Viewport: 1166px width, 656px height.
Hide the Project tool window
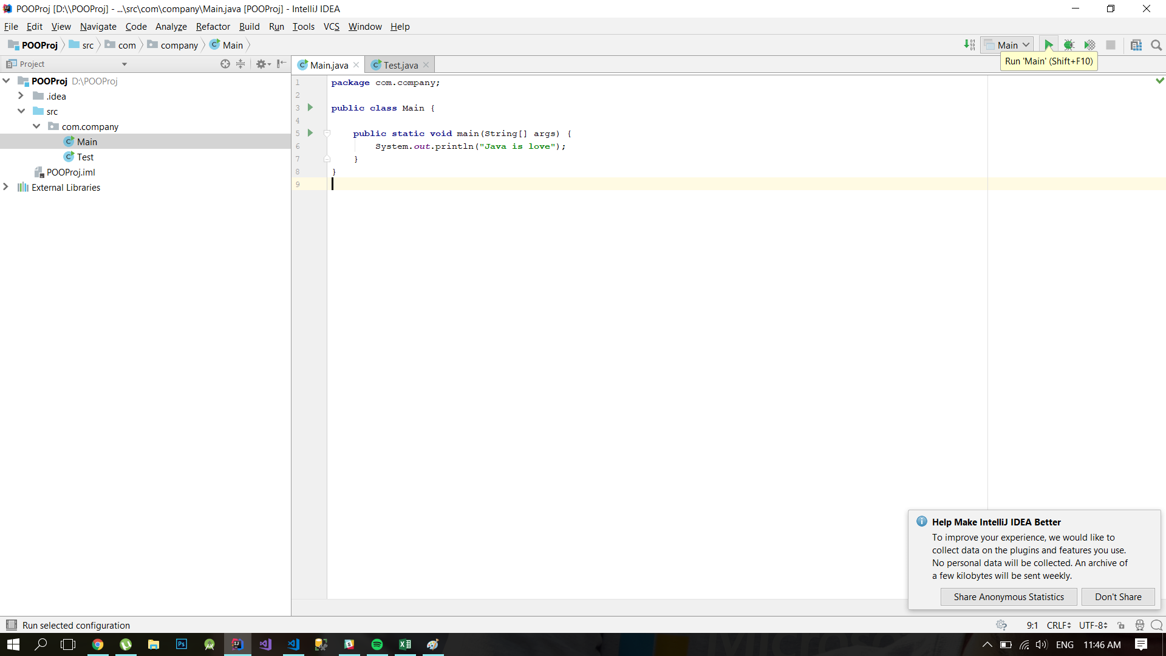(281, 64)
